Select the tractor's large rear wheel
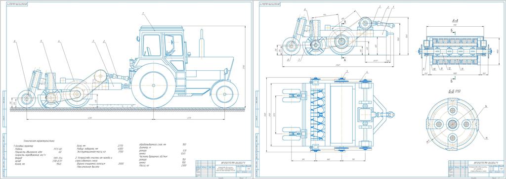This screenshot has height=179, width=506. click(153, 86)
